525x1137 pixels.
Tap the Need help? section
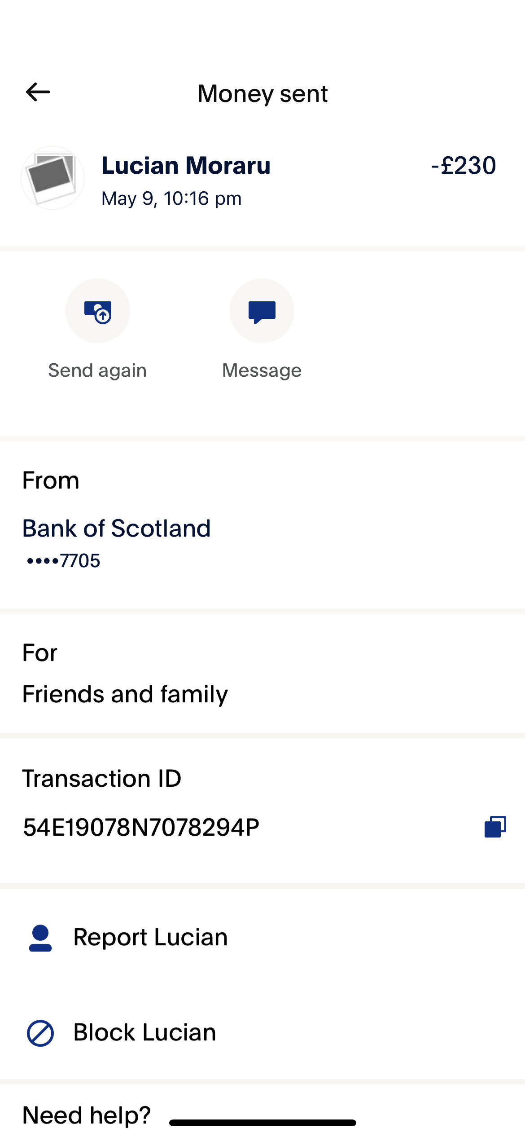coord(87,1115)
